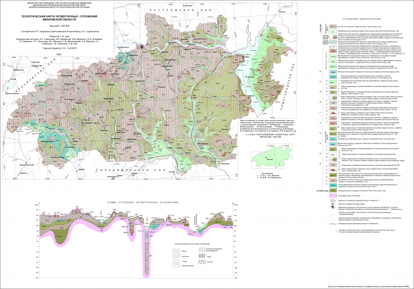Click the wavy cross-hatched Гиттия pattern box
414x289 pixels.
tap(202, 262)
